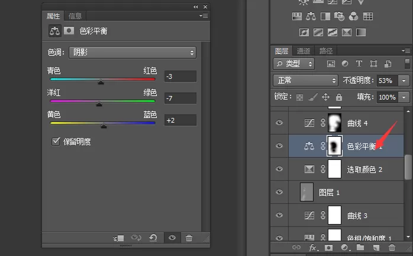
Task: Open the 色调 阴影 dropdown
Action: click(133, 53)
